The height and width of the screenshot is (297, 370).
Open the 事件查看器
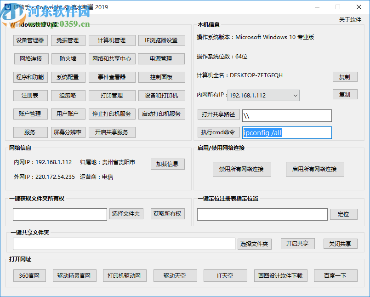click(x=111, y=77)
